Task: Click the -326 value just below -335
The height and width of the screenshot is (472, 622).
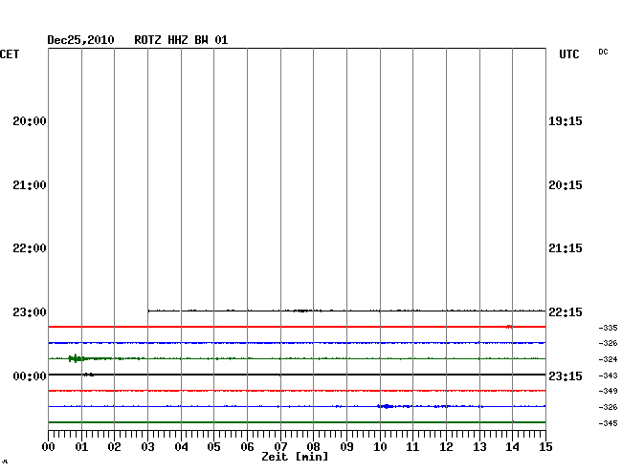Action: (x=608, y=343)
